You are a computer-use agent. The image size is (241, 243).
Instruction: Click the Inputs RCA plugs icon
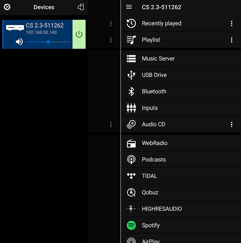click(x=131, y=108)
